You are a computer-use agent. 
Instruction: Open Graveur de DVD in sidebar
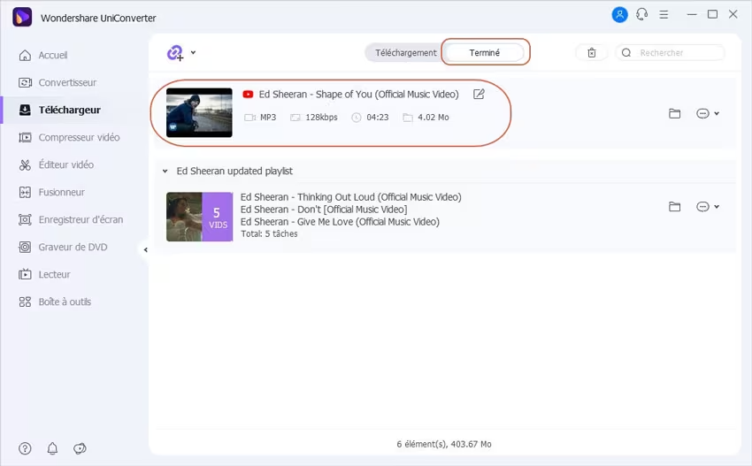tap(63, 247)
